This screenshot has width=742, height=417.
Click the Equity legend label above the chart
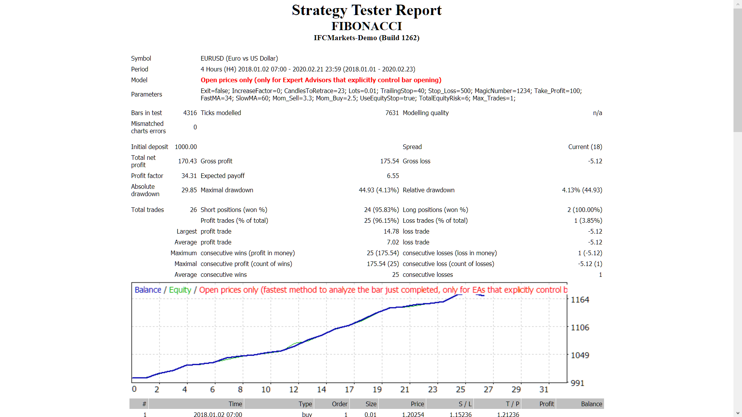(180, 290)
